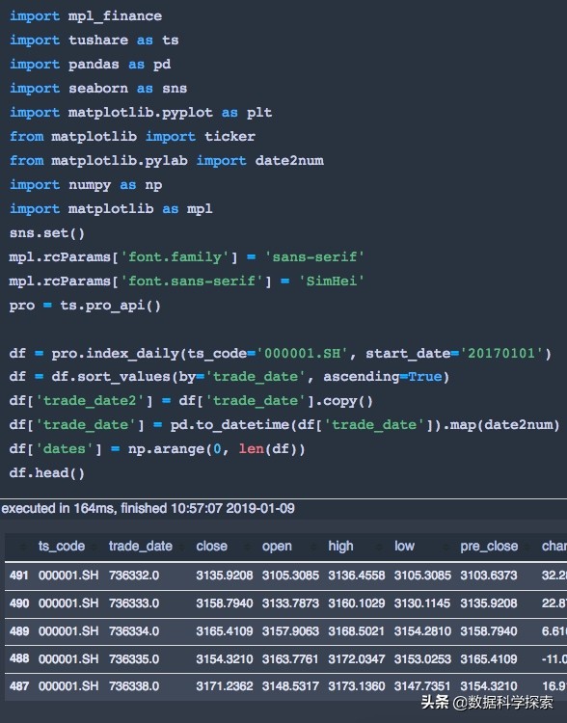Click close value 3158.7940 in row 490
This screenshot has height=723, width=567.
(225, 603)
